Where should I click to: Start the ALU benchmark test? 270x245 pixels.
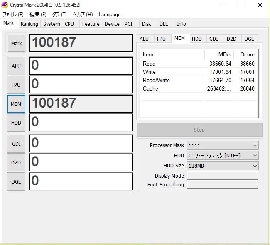(16, 66)
